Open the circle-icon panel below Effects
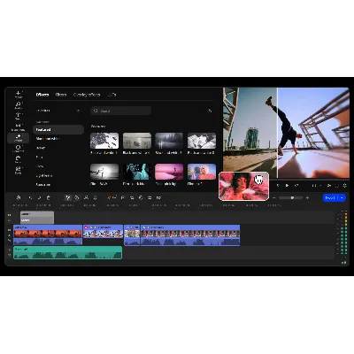 pyautogui.click(x=18, y=149)
